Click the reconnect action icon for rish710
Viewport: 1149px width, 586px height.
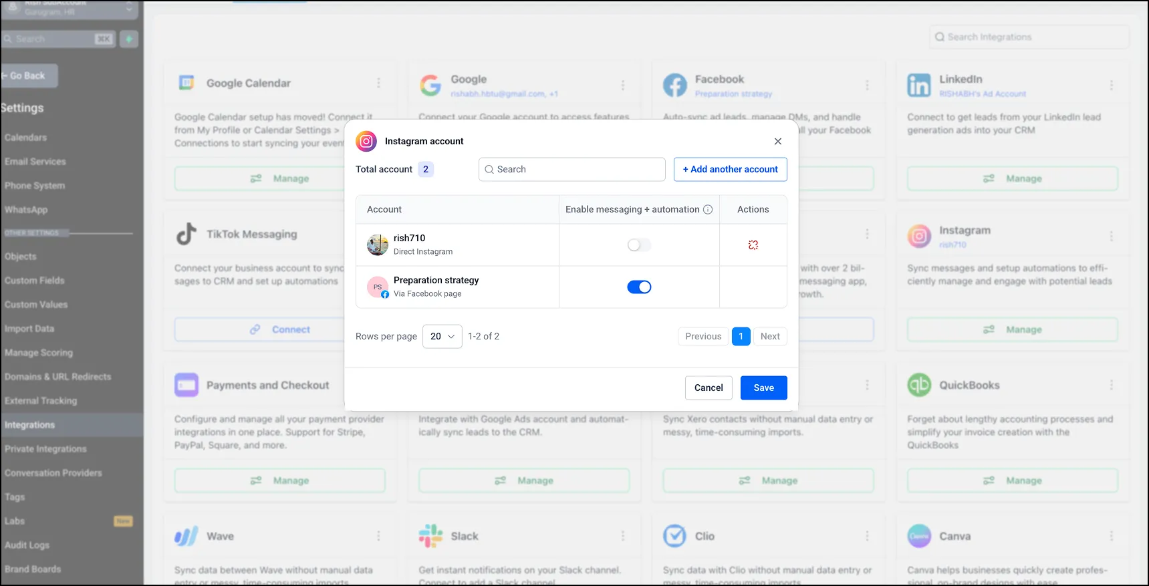point(753,245)
